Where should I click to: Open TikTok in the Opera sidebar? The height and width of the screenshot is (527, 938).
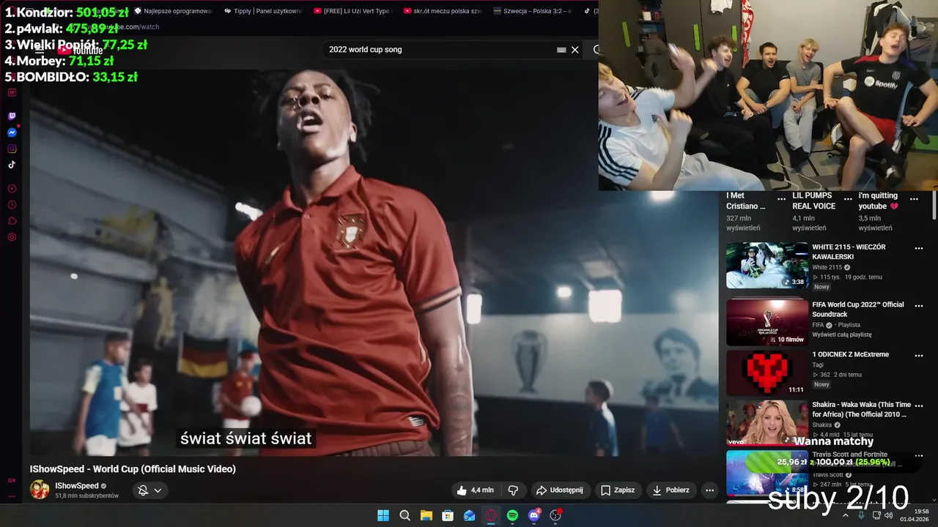(x=12, y=165)
